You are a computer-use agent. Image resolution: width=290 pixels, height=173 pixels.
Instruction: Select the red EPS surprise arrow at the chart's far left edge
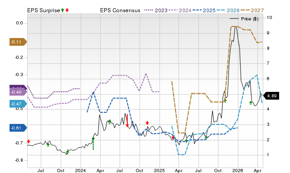29,141
